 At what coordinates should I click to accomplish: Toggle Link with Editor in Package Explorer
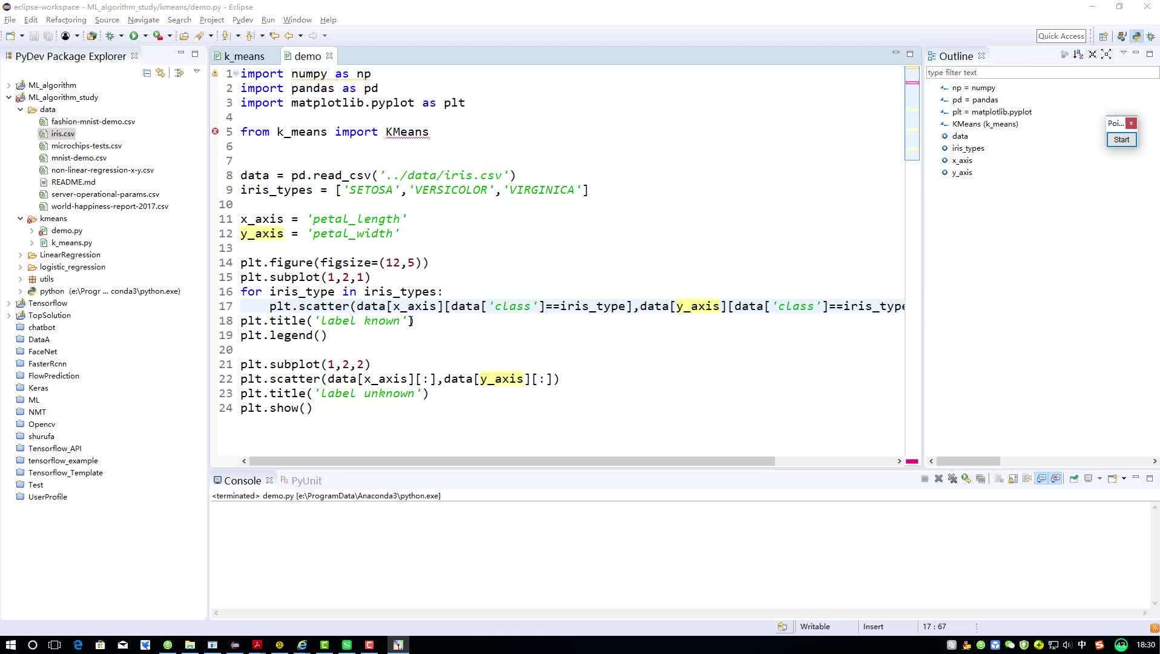coord(160,73)
